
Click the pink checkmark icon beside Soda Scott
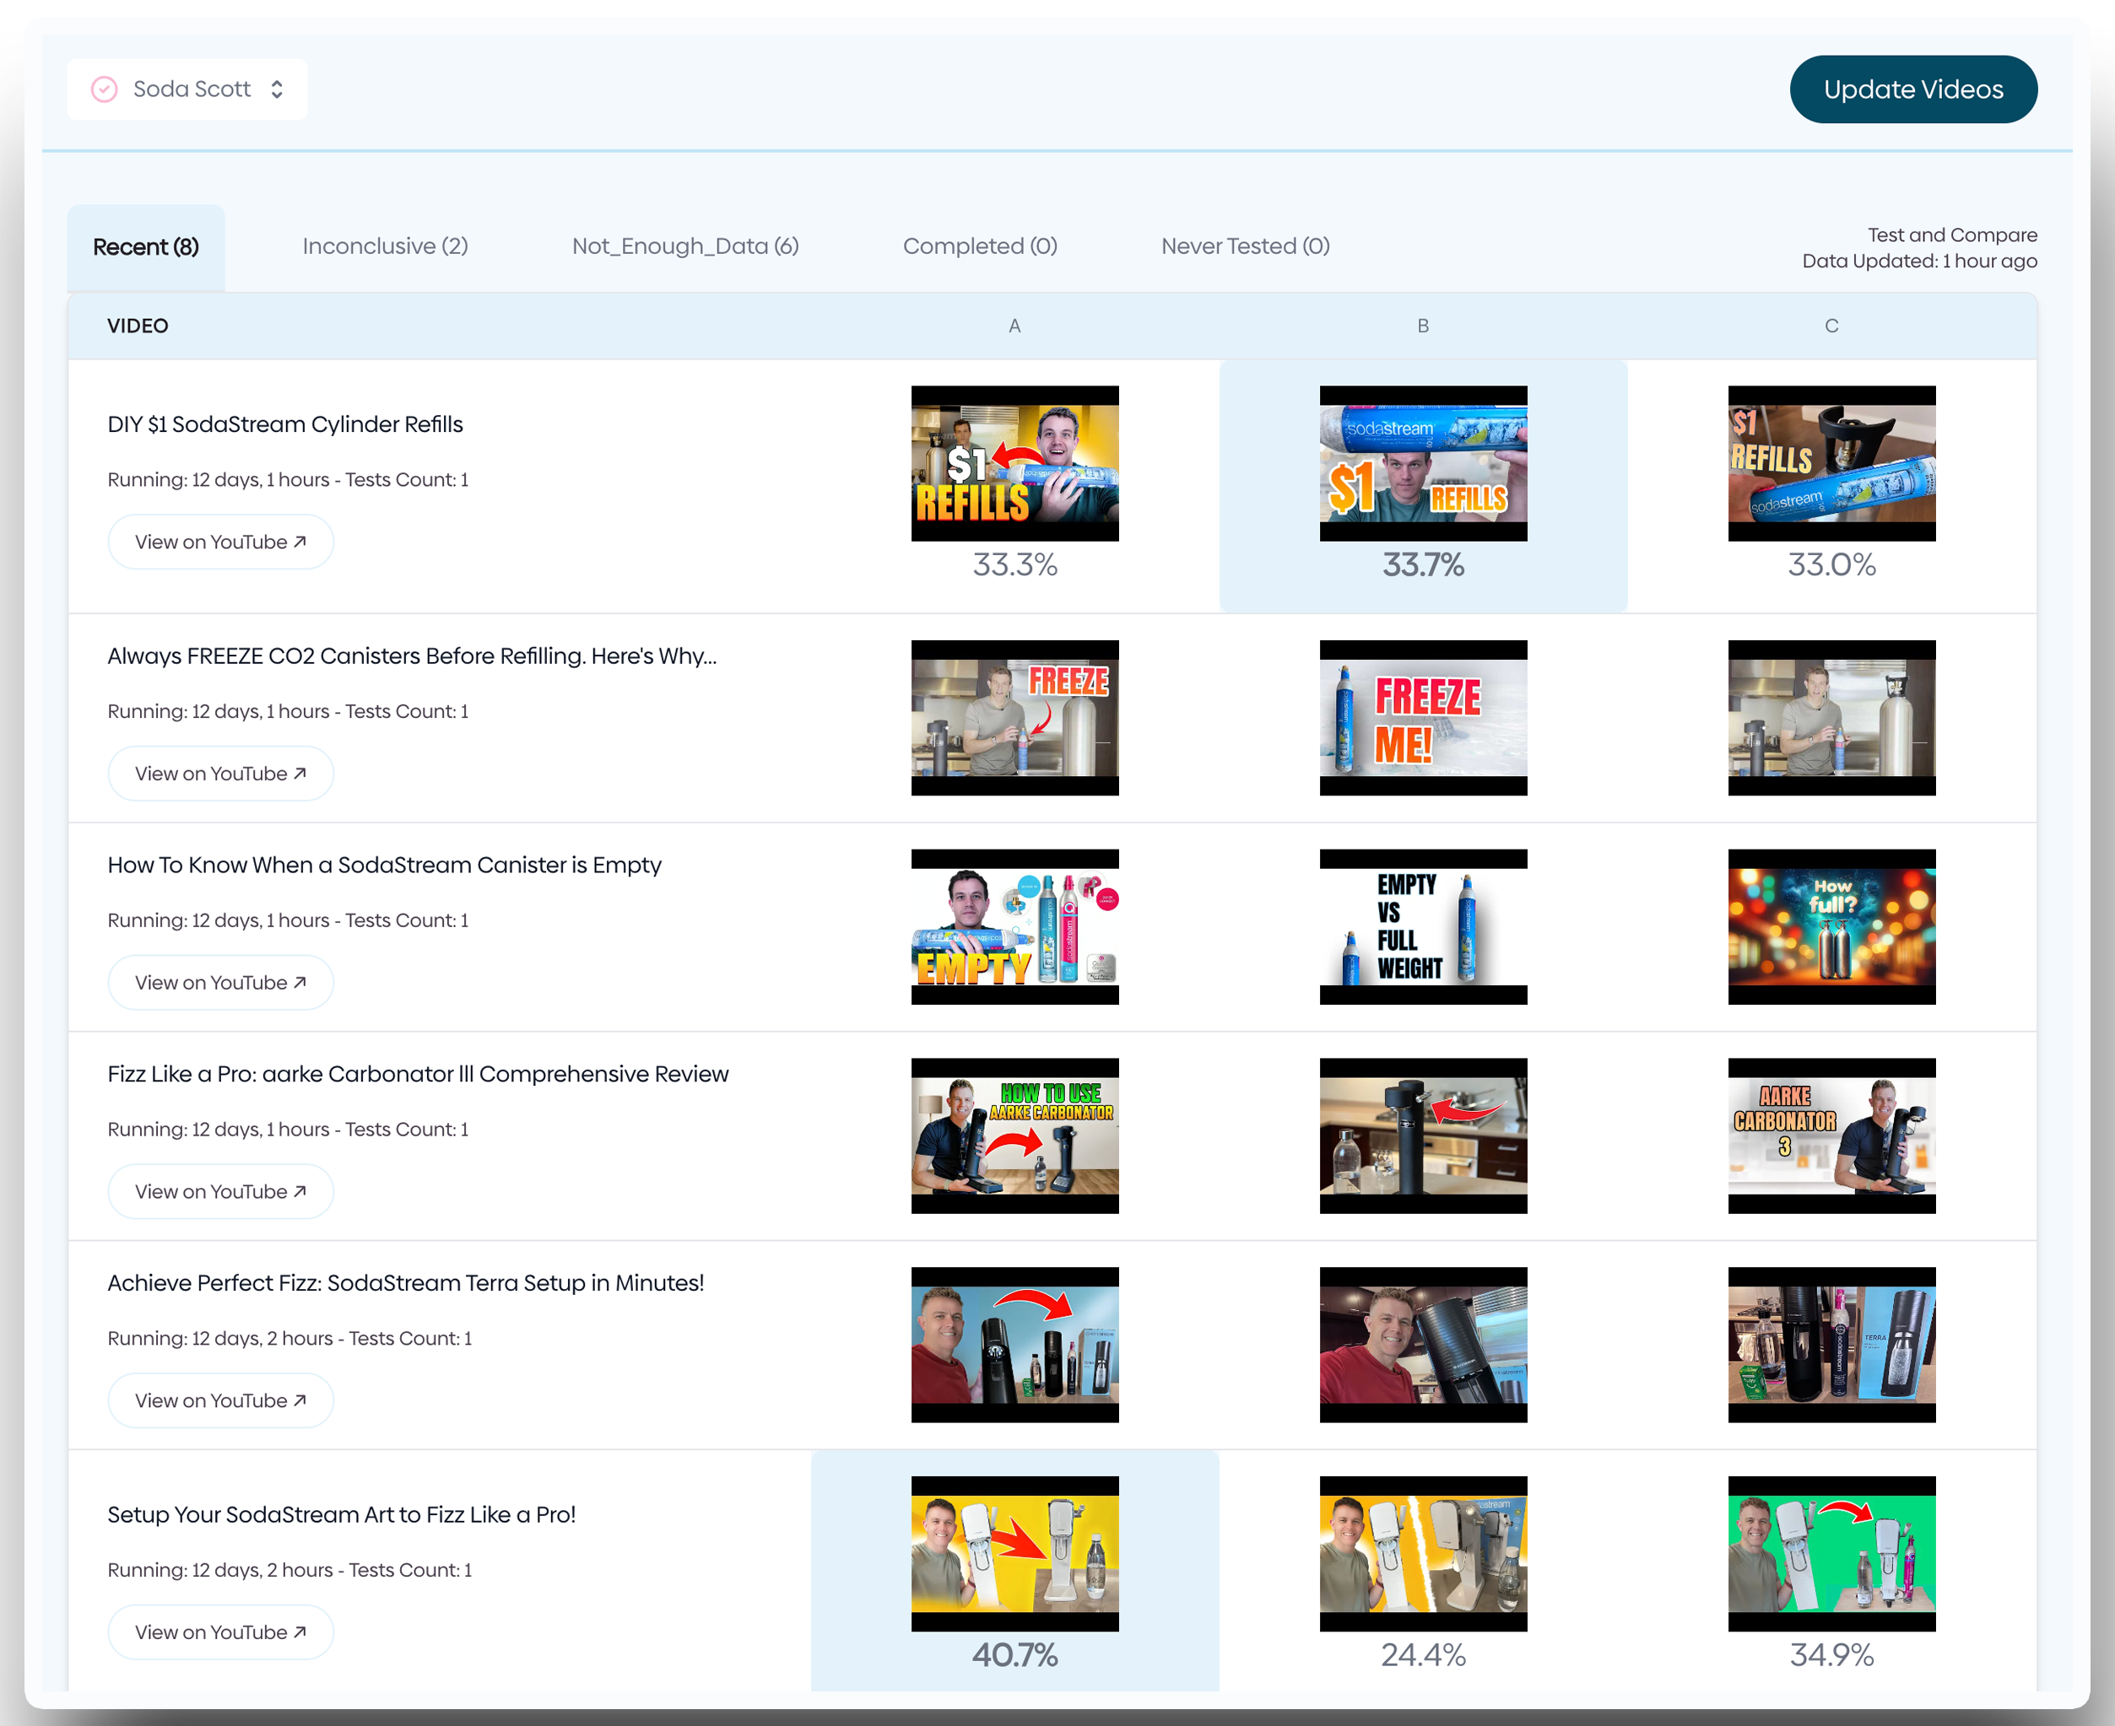pos(105,89)
